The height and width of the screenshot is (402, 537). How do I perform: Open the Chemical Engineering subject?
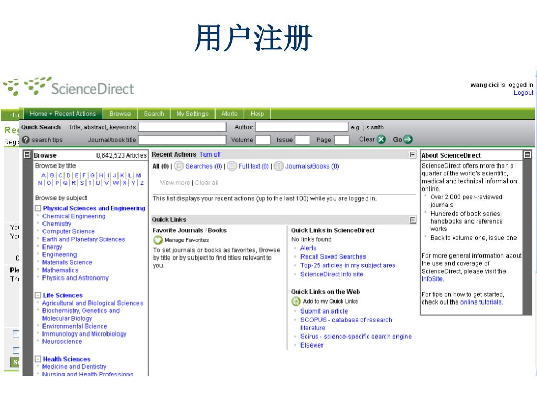[x=74, y=216]
